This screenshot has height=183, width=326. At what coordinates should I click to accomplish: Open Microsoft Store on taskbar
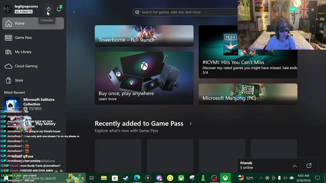[x=115, y=178]
